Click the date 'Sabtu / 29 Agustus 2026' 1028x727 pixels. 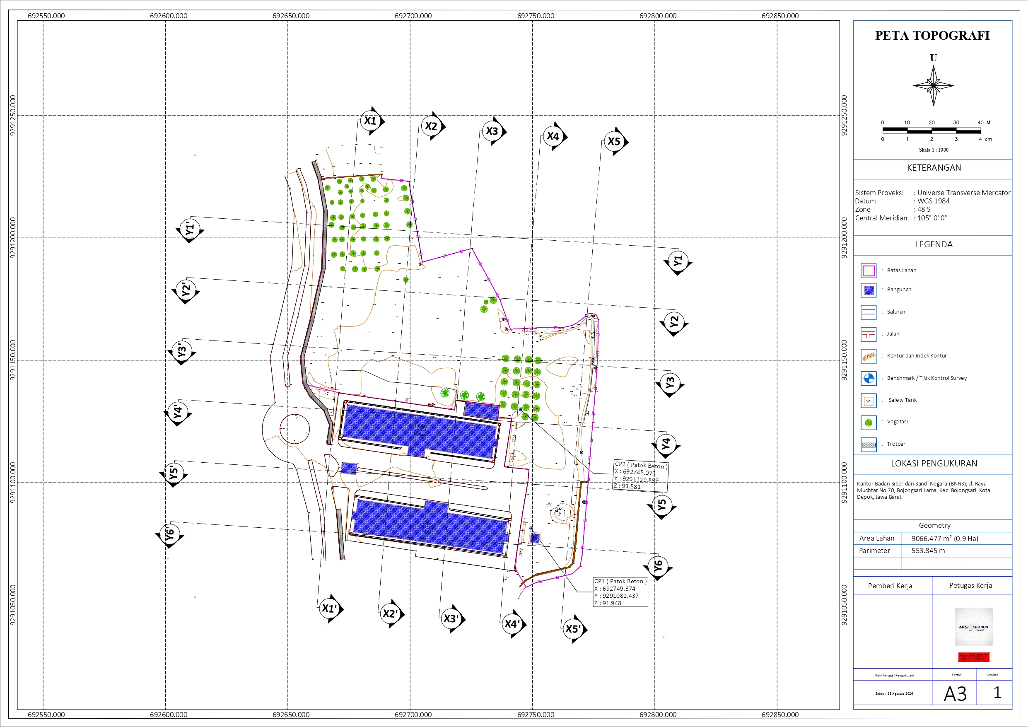click(894, 693)
